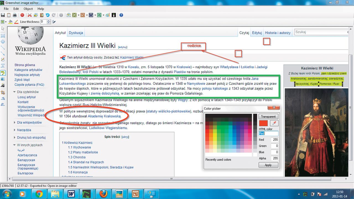Export image to Word via toolbar icon
Image resolution: width=354 pixels, height=199 pixels.
coord(91,15)
